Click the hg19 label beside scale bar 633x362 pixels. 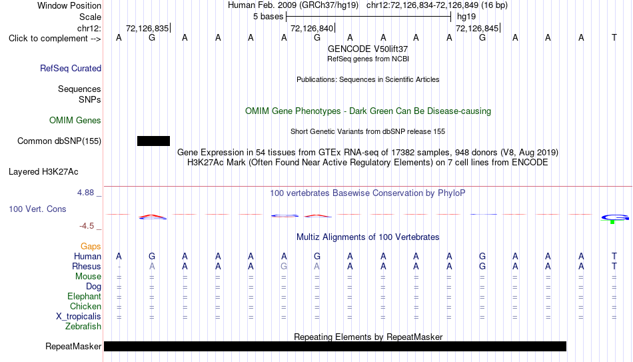(x=466, y=17)
